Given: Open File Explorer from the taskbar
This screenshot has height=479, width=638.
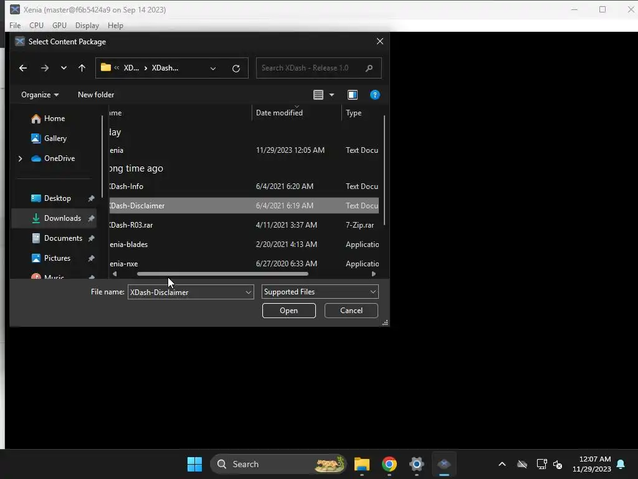Looking at the screenshot, I should tap(362, 464).
